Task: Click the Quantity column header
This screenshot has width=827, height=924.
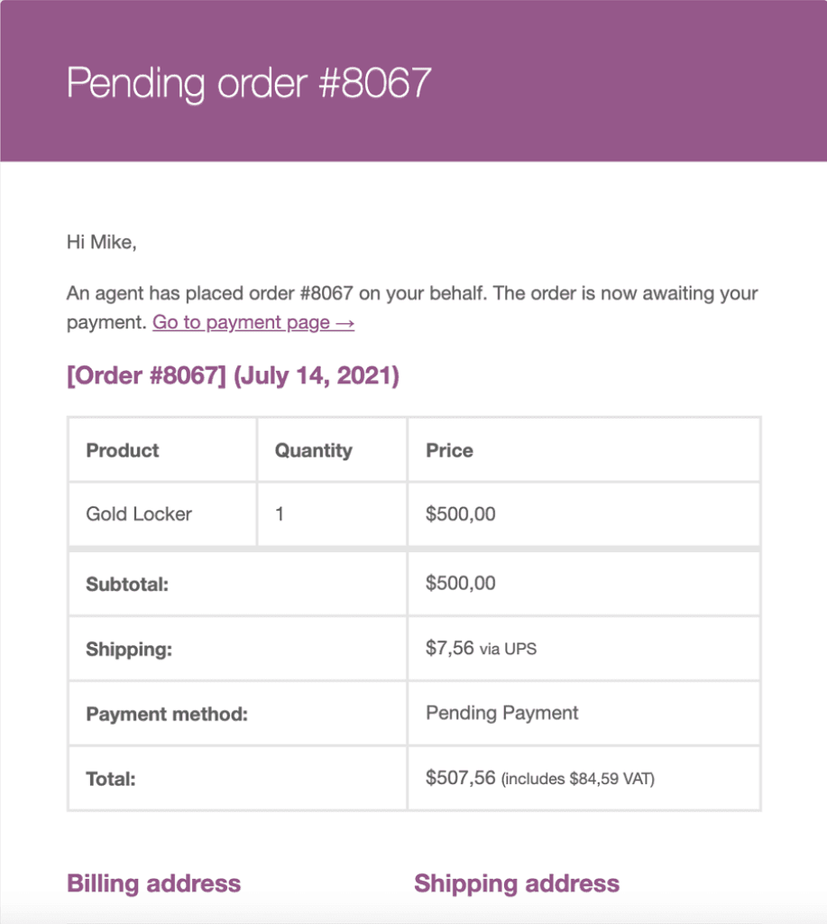Action: click(x=313, y=451)
